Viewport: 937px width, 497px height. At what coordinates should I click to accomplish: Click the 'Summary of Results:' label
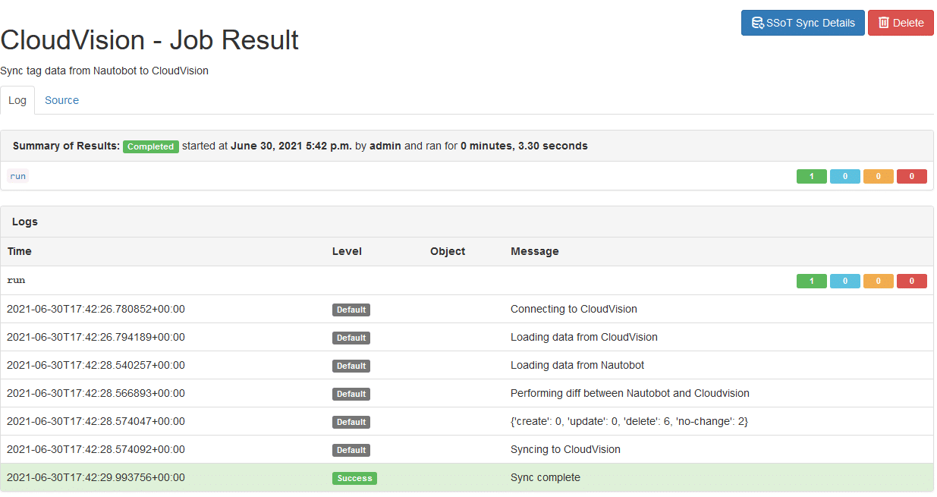coord(66,146)
